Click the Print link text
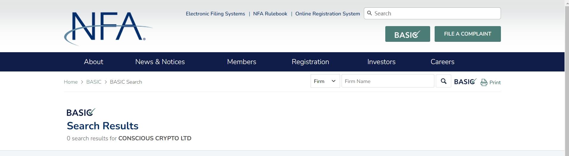This screenshot has height=156, width=569. (495, 82)
